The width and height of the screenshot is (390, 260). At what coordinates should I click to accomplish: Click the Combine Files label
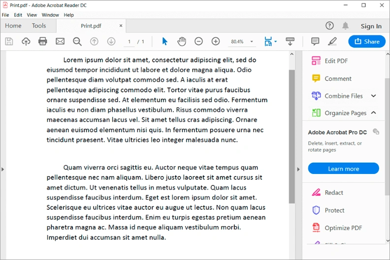[344, 96]
